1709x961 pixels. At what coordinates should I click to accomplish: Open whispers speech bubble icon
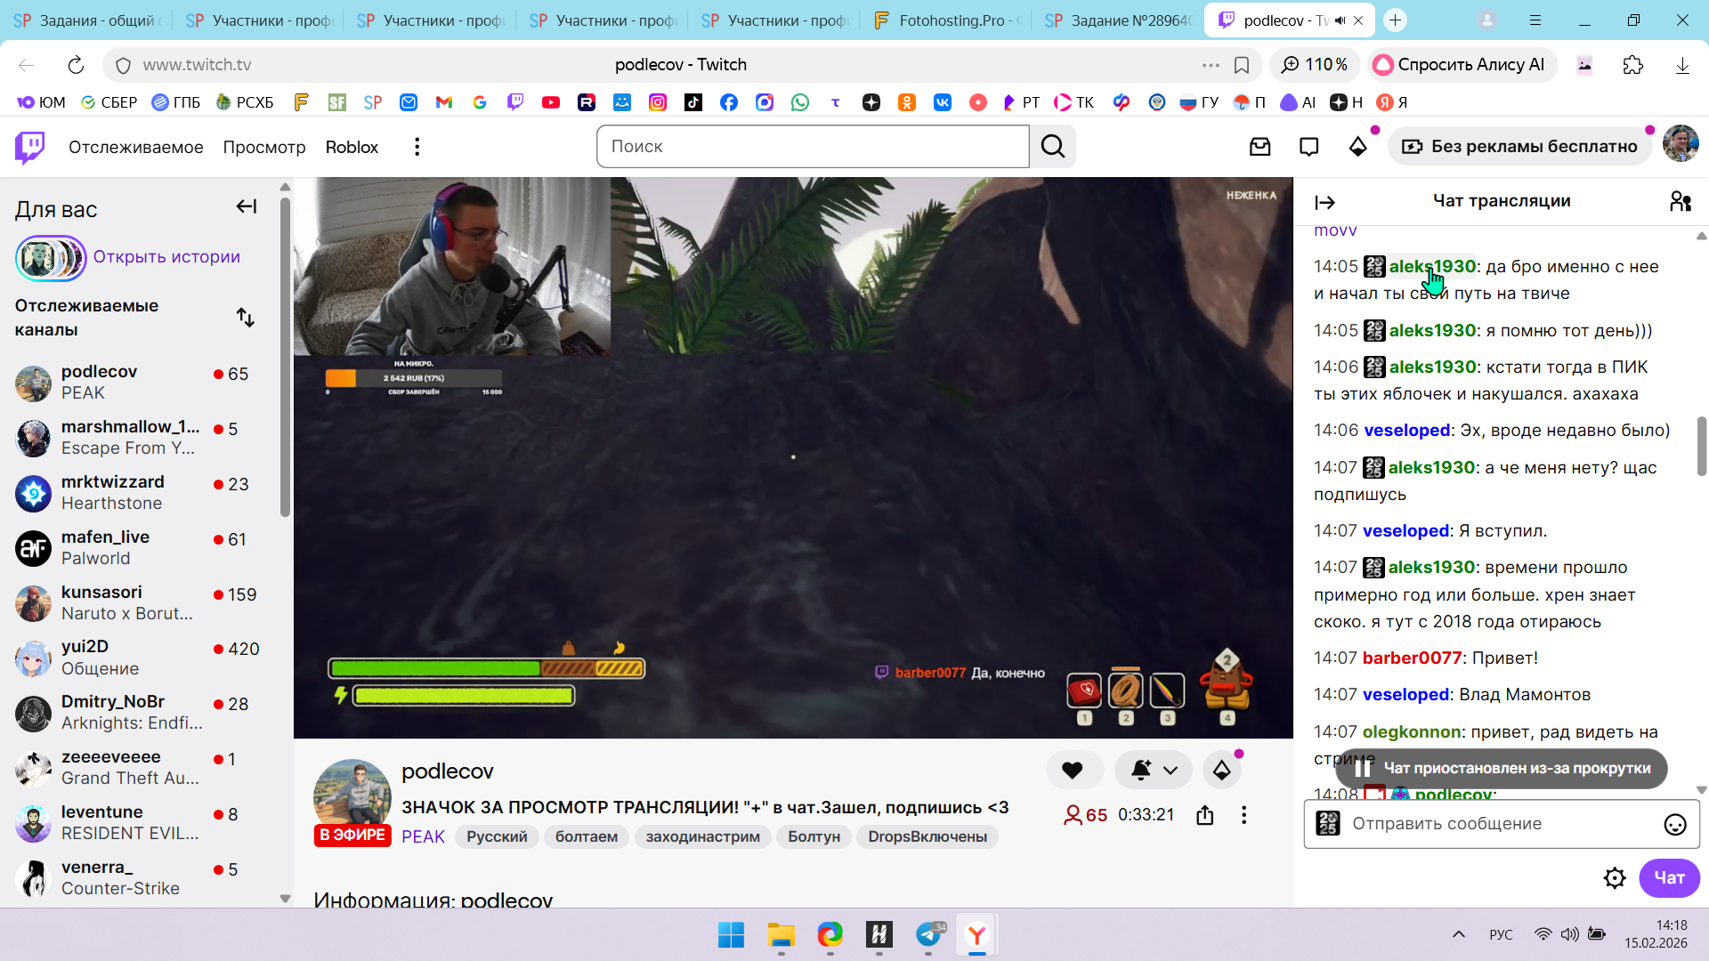coord(1308,147)
